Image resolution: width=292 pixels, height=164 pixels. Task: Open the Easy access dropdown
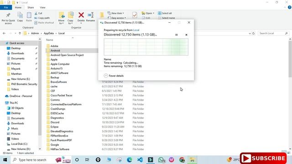tap(117, 18)
